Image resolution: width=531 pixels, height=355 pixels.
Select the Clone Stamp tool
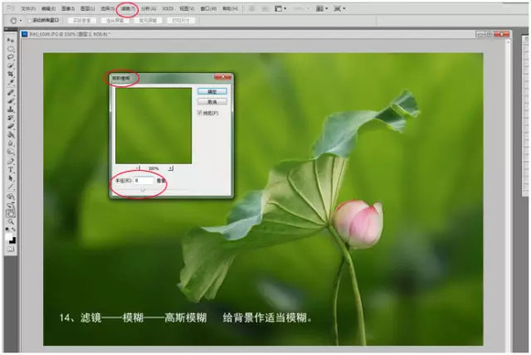(x=11, y=109)
